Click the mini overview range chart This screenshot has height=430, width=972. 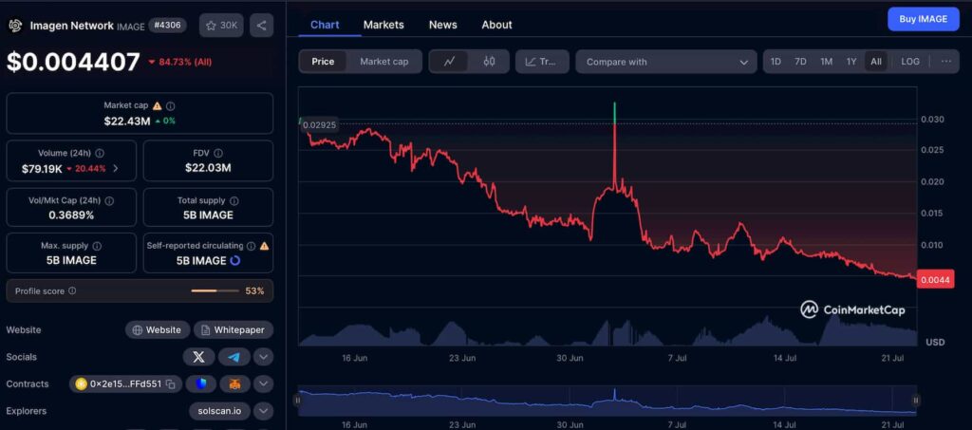[x=607, y=401]
